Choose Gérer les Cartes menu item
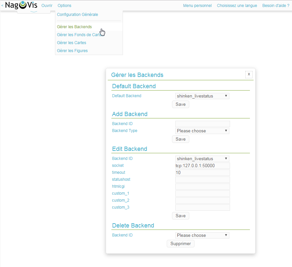The width and height of the screenshot is (292, 267). pos(72,43)
